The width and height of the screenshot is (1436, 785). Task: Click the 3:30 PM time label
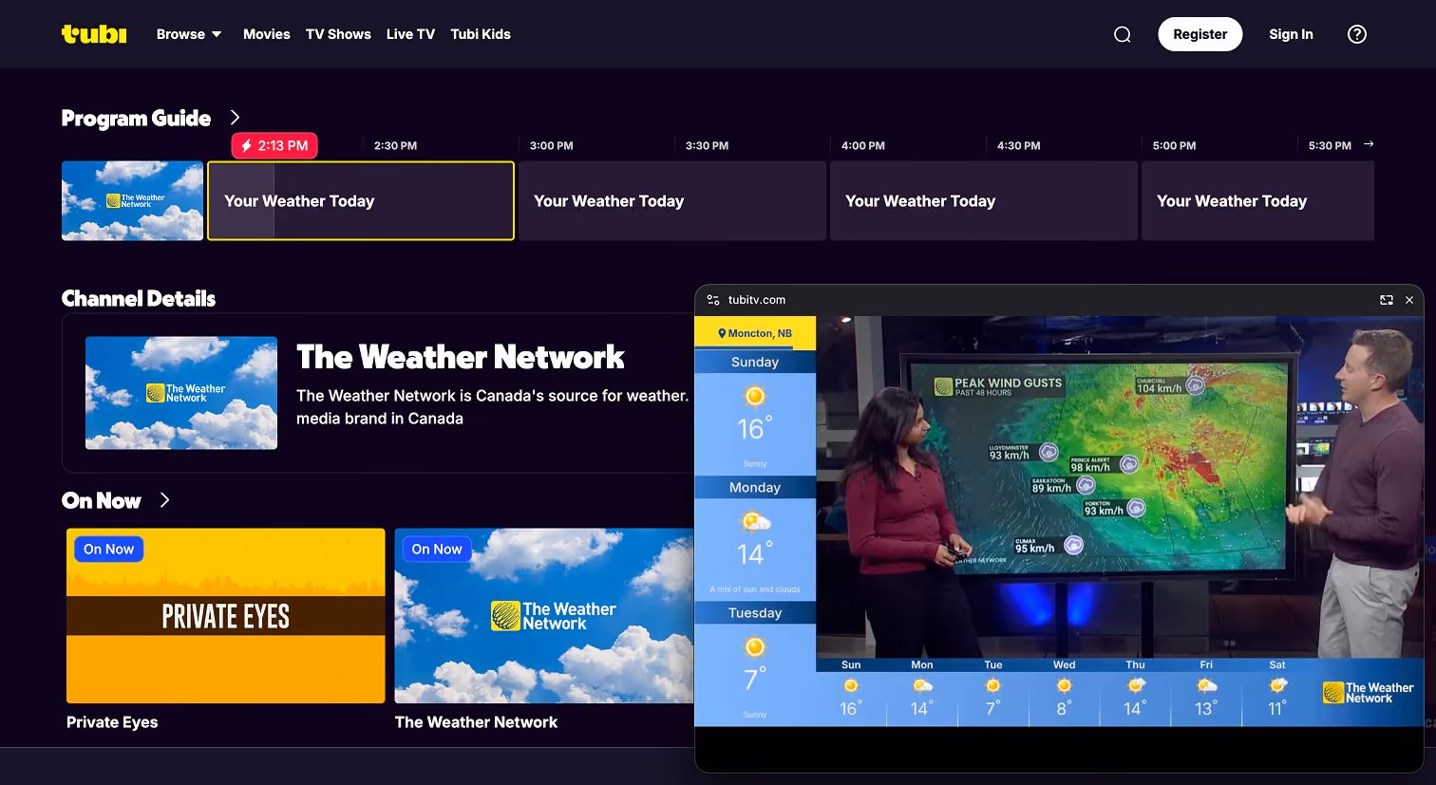pos(707,146)
